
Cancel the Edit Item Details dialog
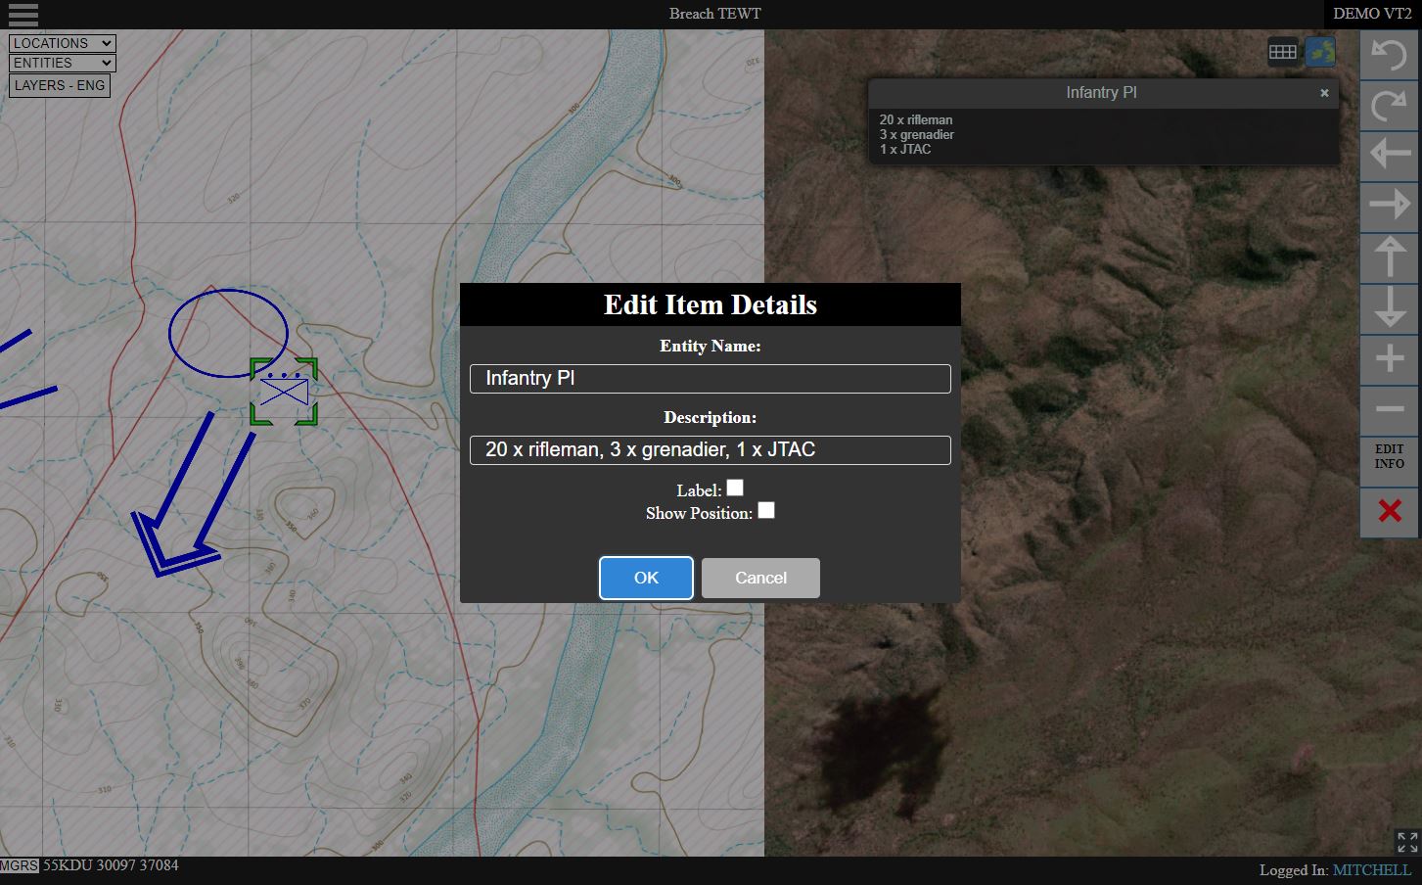pyautogui.click(x=760, y=578)
